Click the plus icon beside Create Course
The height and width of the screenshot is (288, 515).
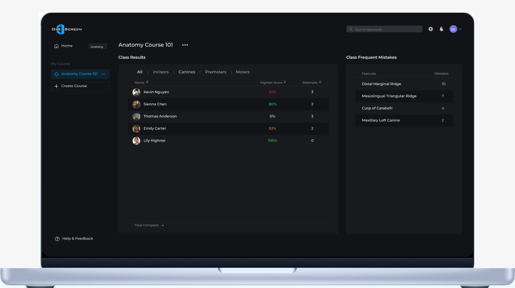56,86
